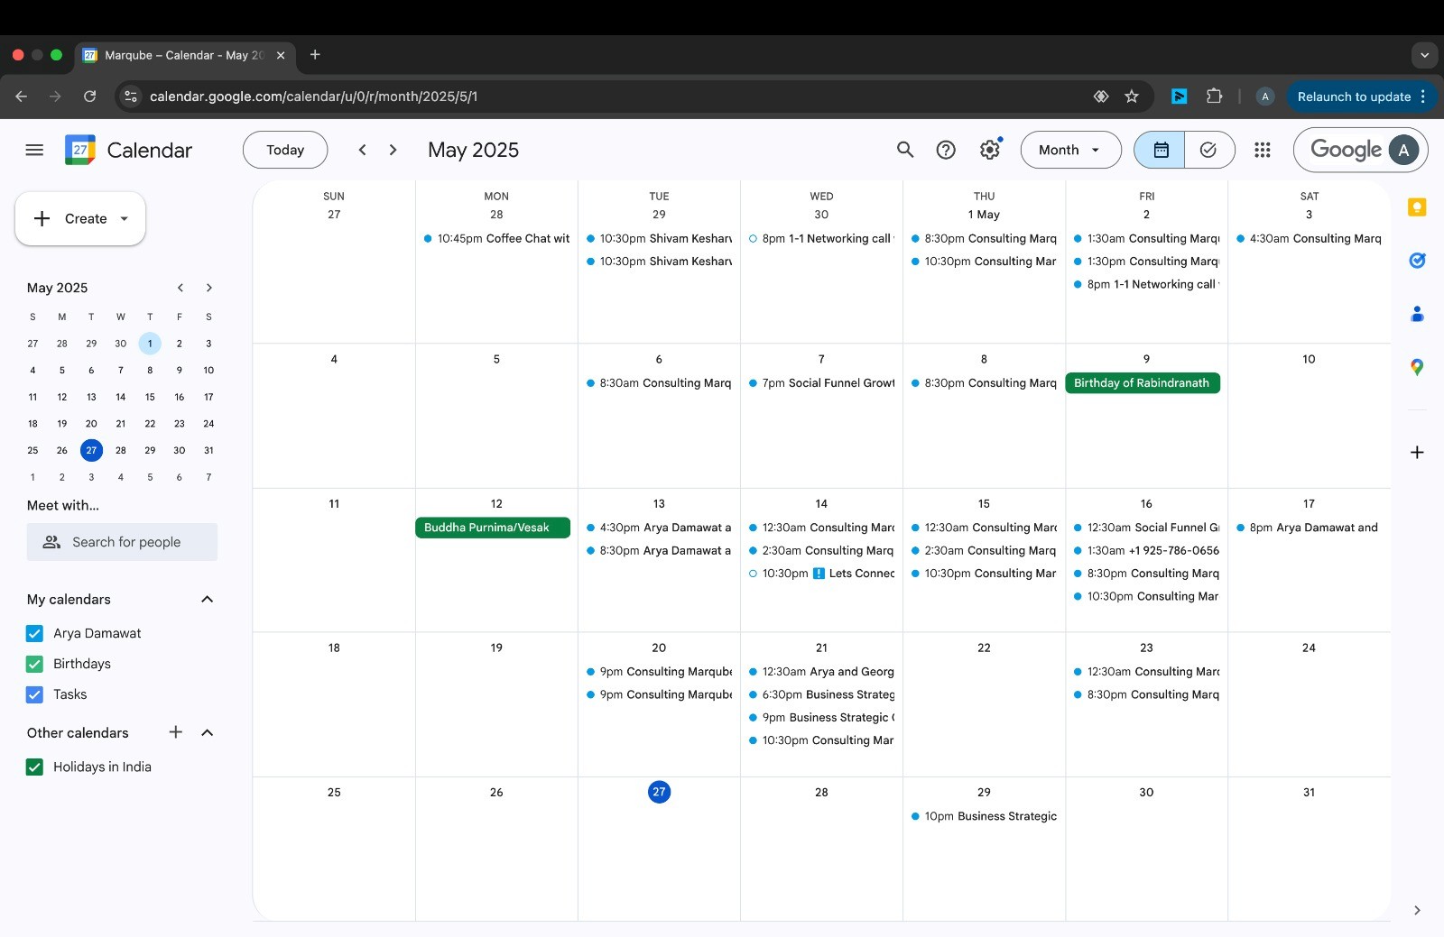
Task: Open Birthday of Rabindranath event
Action: 1143,382
